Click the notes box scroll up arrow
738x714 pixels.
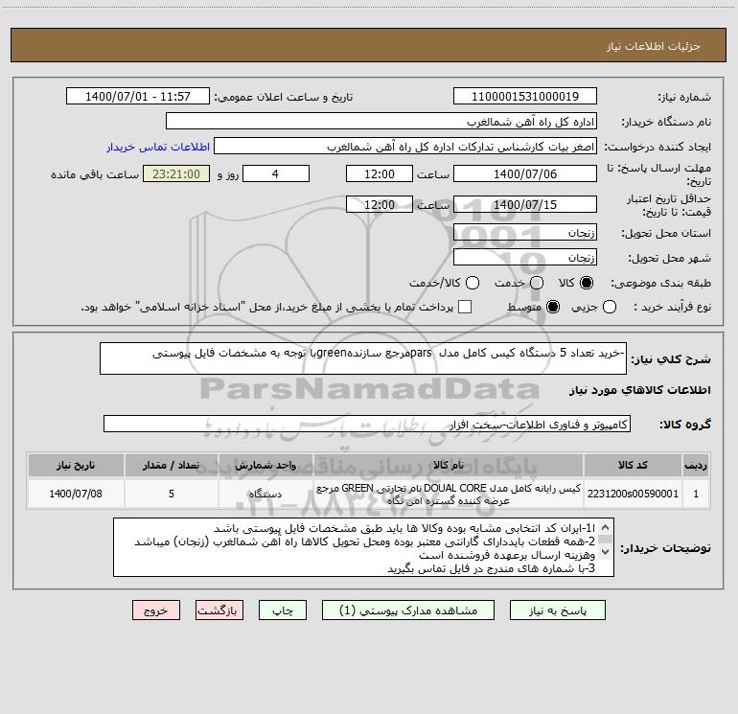tap(606, 528)
